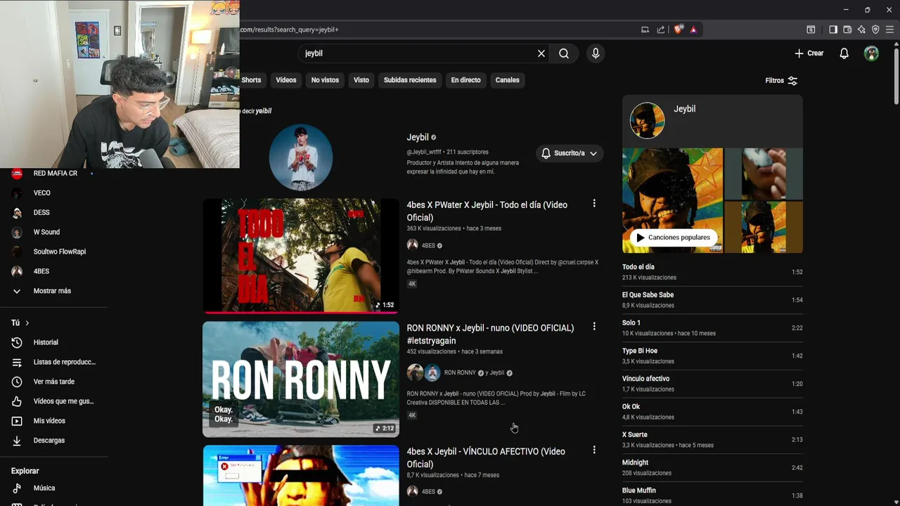
Task: Open RON RONNY x Jeybil nuno title
Action: tap(490, 334)
